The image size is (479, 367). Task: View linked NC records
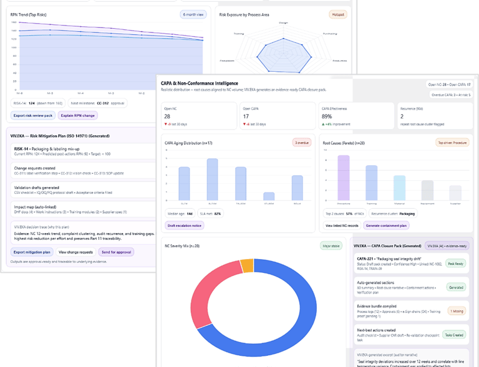(x=342, y=226)
